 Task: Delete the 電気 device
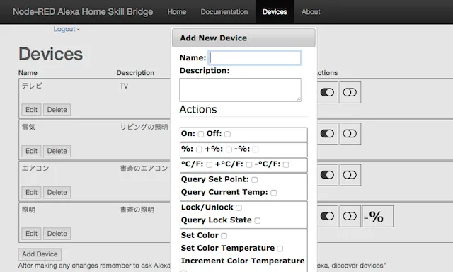[57, 151]
